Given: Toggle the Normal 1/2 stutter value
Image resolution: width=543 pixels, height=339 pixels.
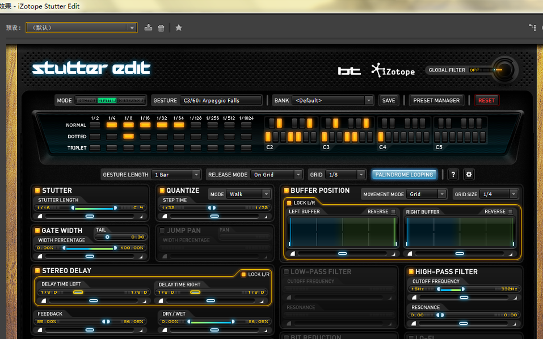Looking at the screenshot, I should 95,125.
